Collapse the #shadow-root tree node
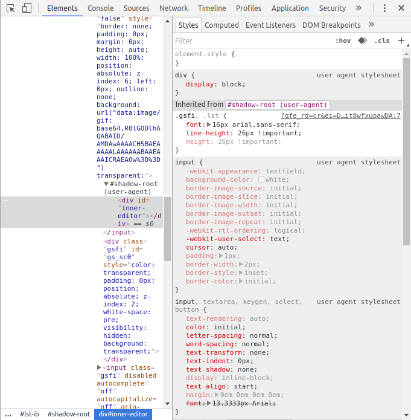This screenshot has width=411, height=420. pyautogui.click(x=106, y=184)
